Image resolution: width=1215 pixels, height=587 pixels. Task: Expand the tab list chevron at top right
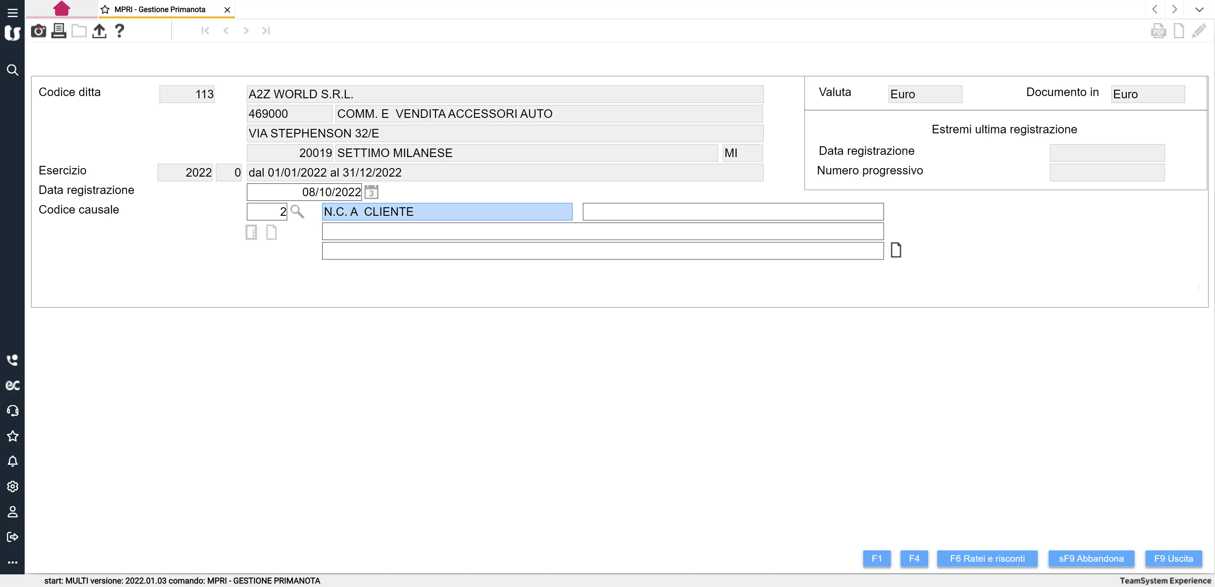coord(1199,9)
